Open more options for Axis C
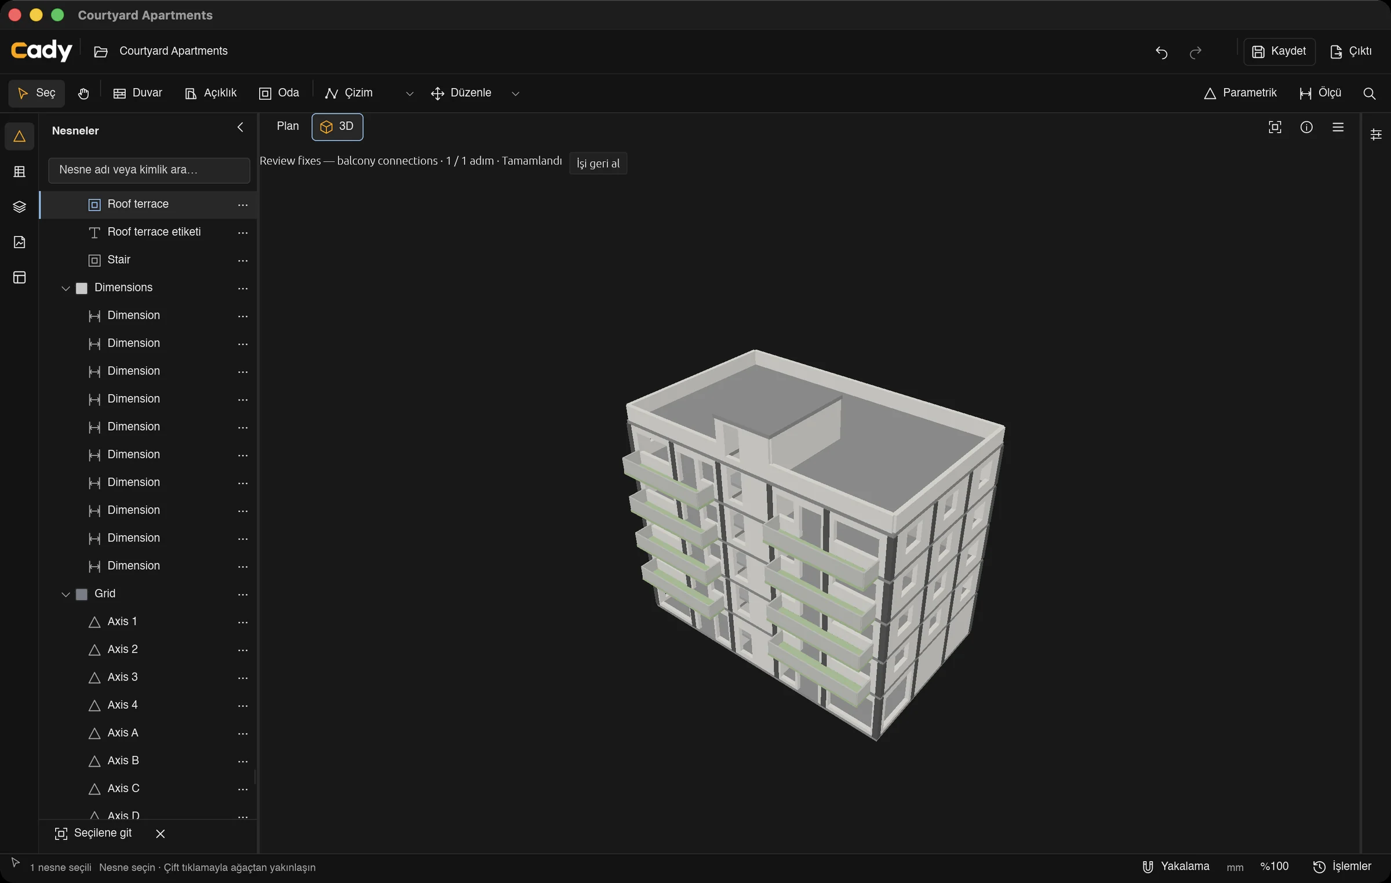 243,789
